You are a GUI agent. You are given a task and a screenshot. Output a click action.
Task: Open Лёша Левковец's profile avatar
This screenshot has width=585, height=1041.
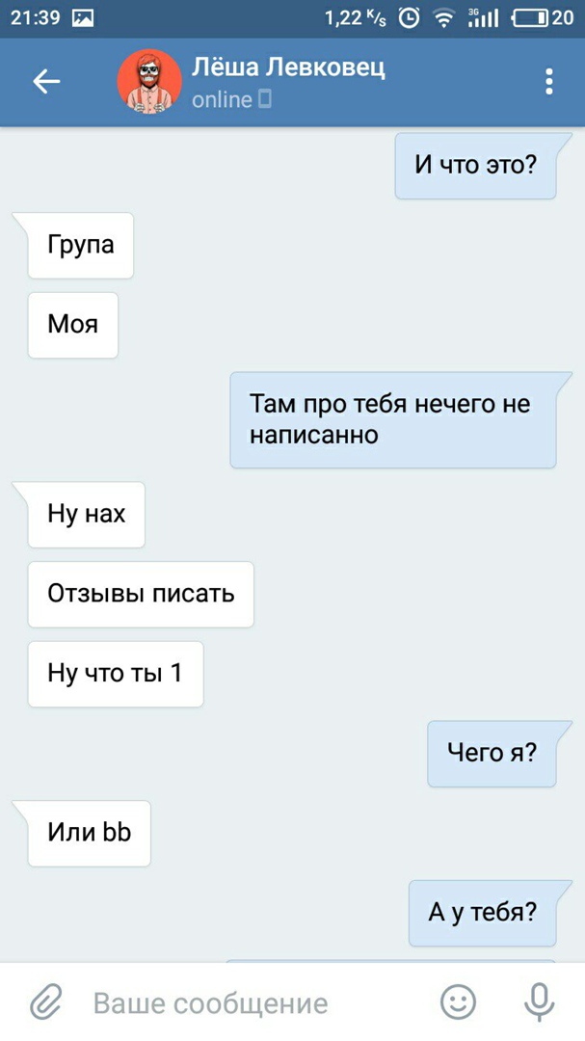point(149,82)
